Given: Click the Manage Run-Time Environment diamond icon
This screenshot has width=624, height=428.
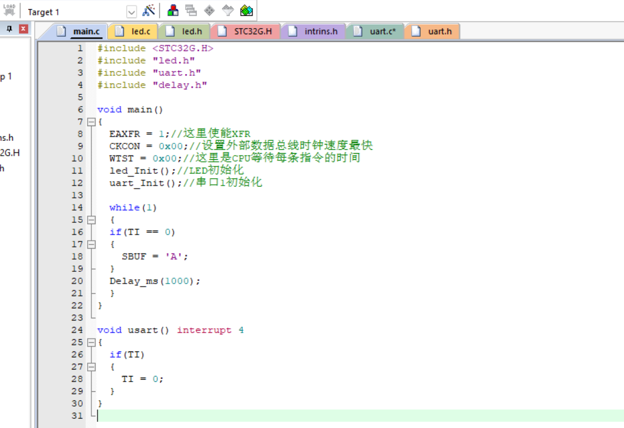Looking at the screenshot, I should point(209,10).
